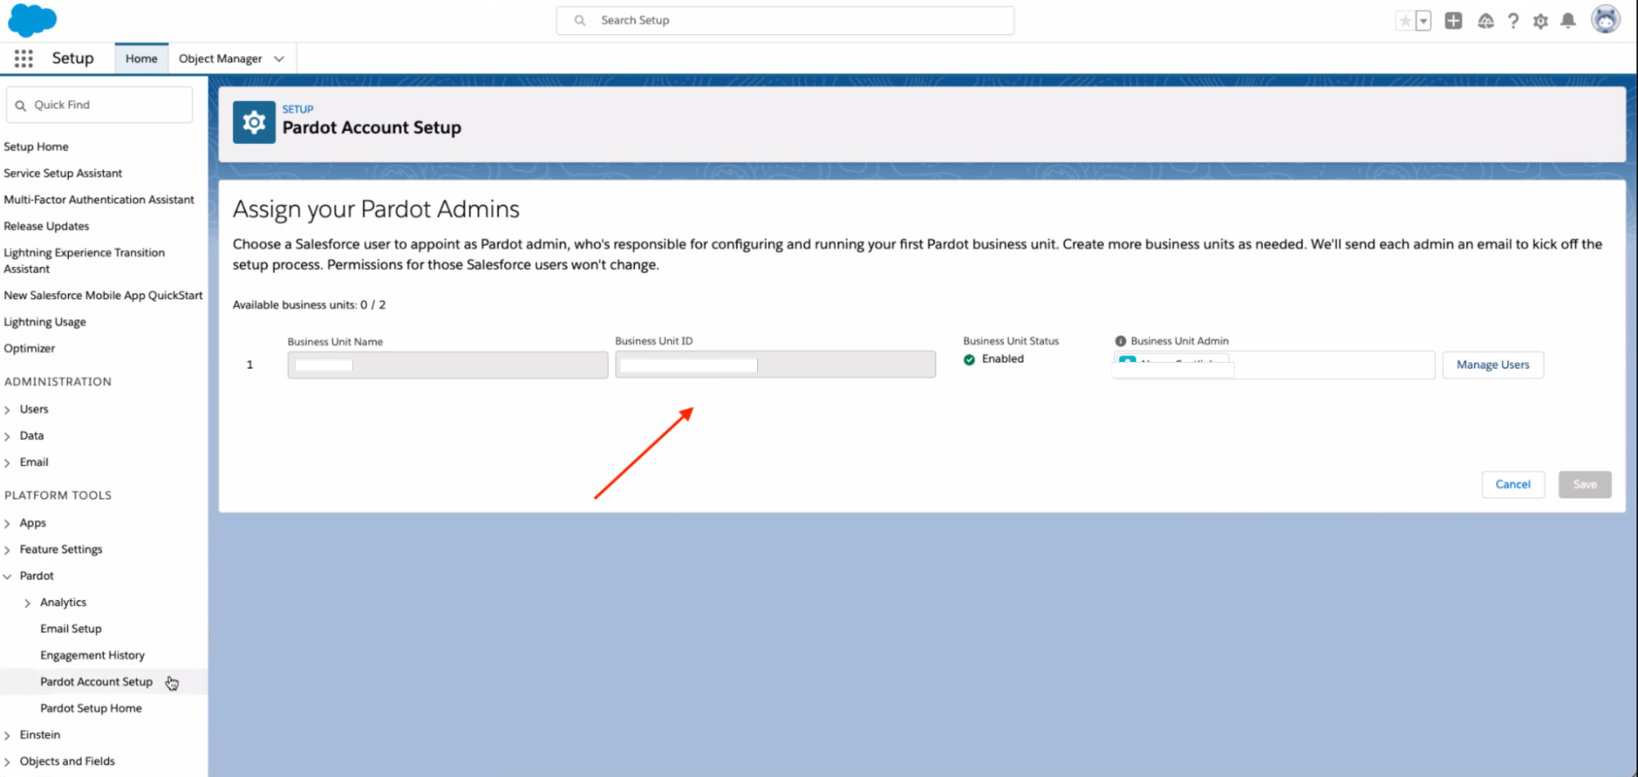This screenshot has width=1638, height=777.
Task: Expand the Feature Settings section
Action: 7,549
